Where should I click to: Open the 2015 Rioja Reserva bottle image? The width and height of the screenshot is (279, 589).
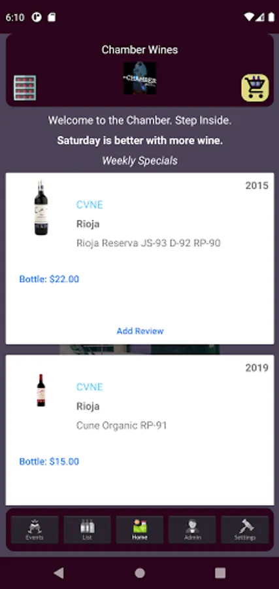[x=41, y=207]
